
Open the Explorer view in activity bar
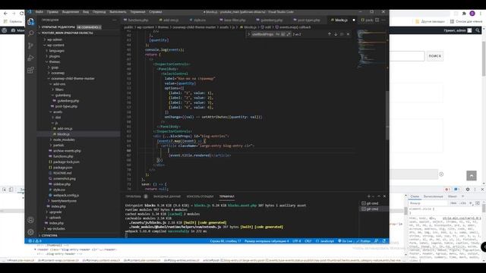[x=30, y=21]
